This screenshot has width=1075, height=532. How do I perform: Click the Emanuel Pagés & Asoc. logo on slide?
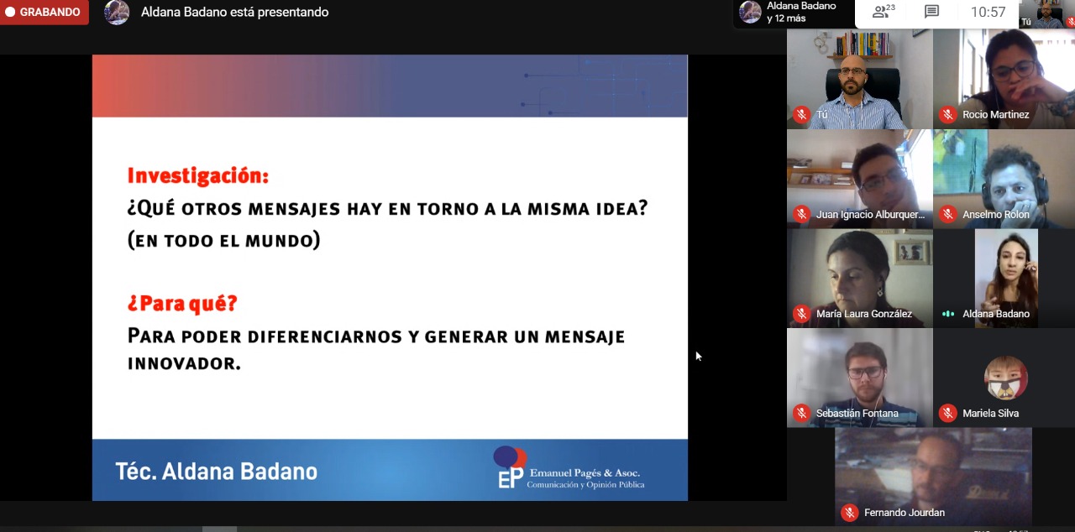[569, 468]
